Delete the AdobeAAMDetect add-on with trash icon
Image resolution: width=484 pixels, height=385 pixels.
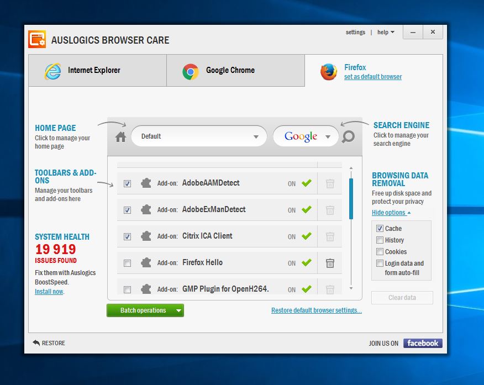point(330,183)
